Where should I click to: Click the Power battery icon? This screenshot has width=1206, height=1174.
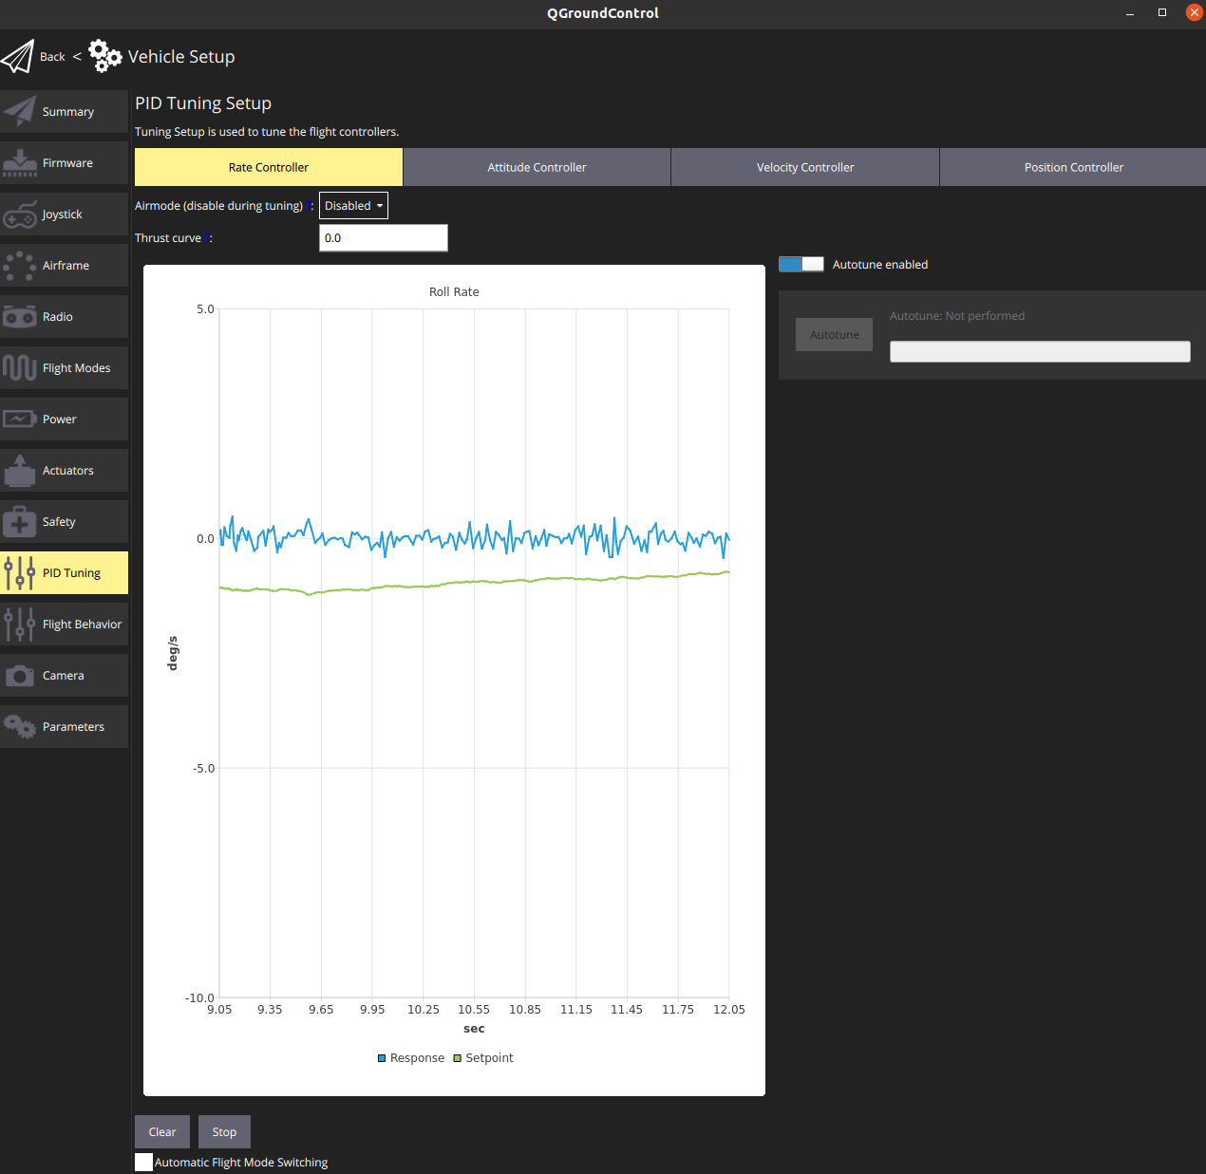(x=19, y=419)
